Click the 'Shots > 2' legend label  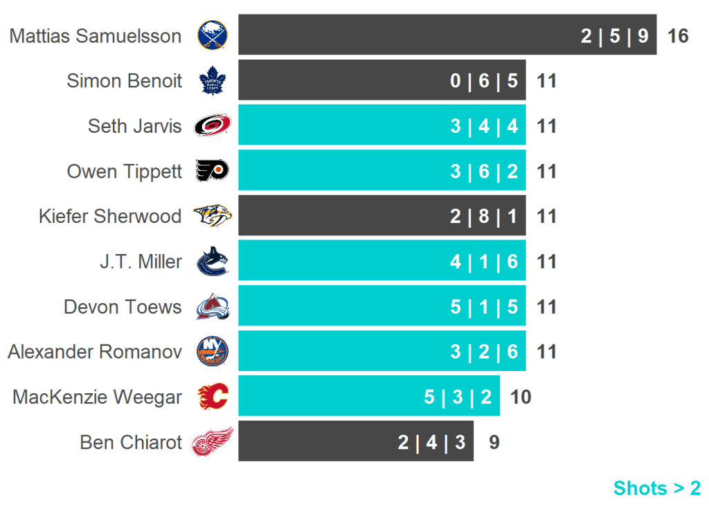tap(656, 488)
